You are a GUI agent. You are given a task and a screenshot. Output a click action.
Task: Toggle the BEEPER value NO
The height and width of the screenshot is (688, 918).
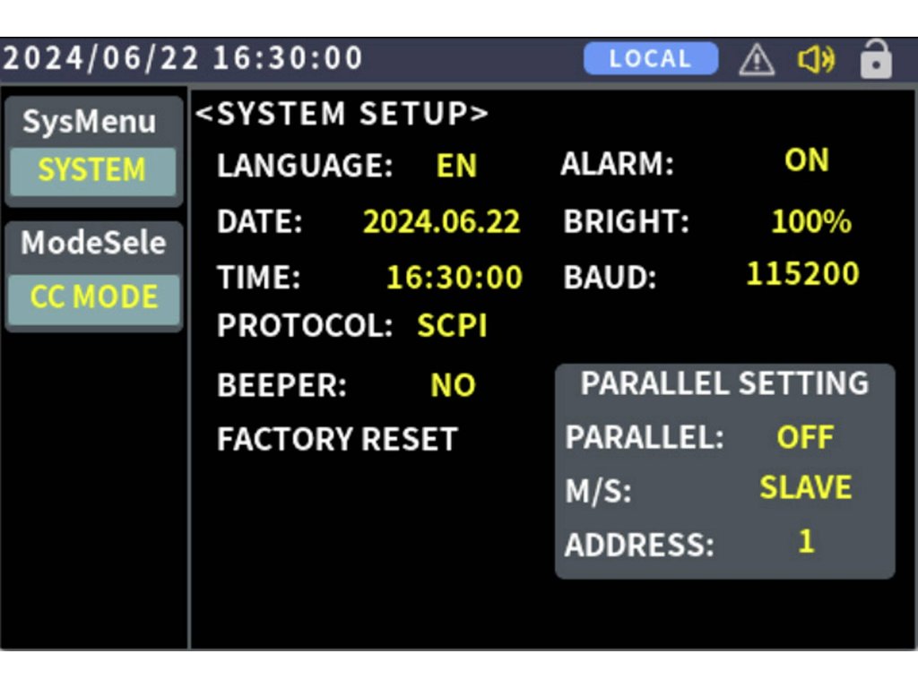coord(453,385)
